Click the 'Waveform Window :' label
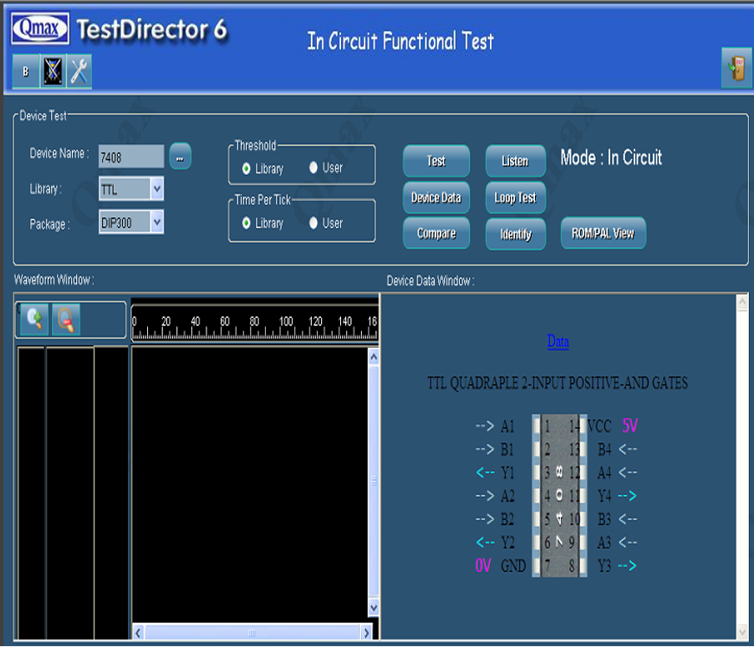754x647 pixels. 53,280
